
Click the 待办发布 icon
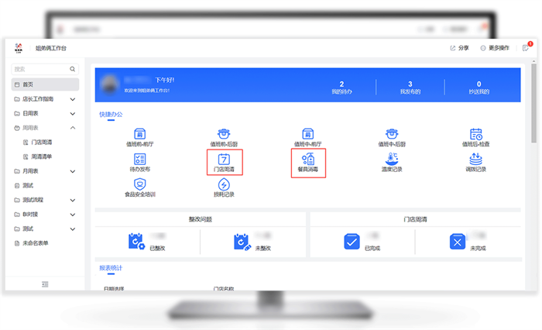140,160
